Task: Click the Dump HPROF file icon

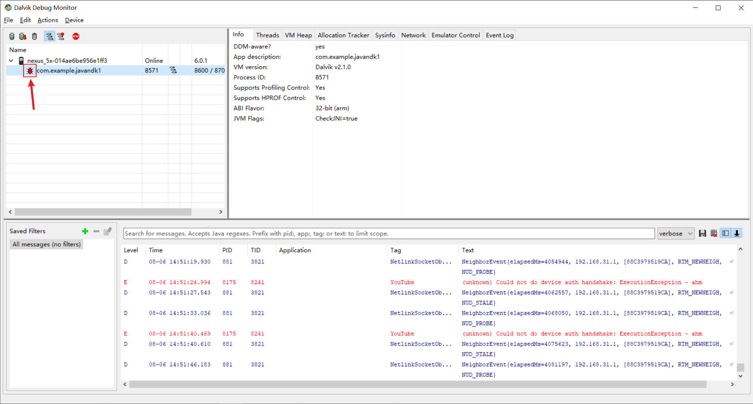Action: [x=23, y=36]
